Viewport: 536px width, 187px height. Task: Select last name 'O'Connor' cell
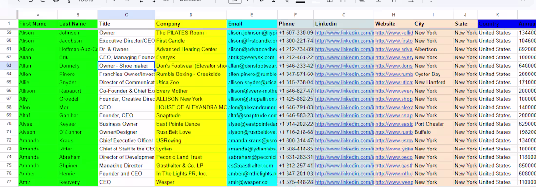(78, 132)
